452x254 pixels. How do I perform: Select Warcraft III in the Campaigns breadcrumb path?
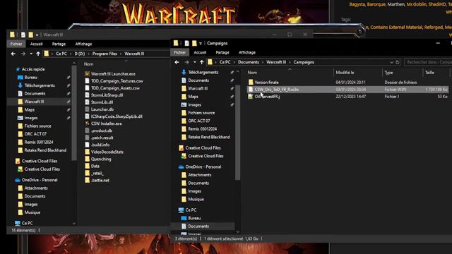click(276, 62)
